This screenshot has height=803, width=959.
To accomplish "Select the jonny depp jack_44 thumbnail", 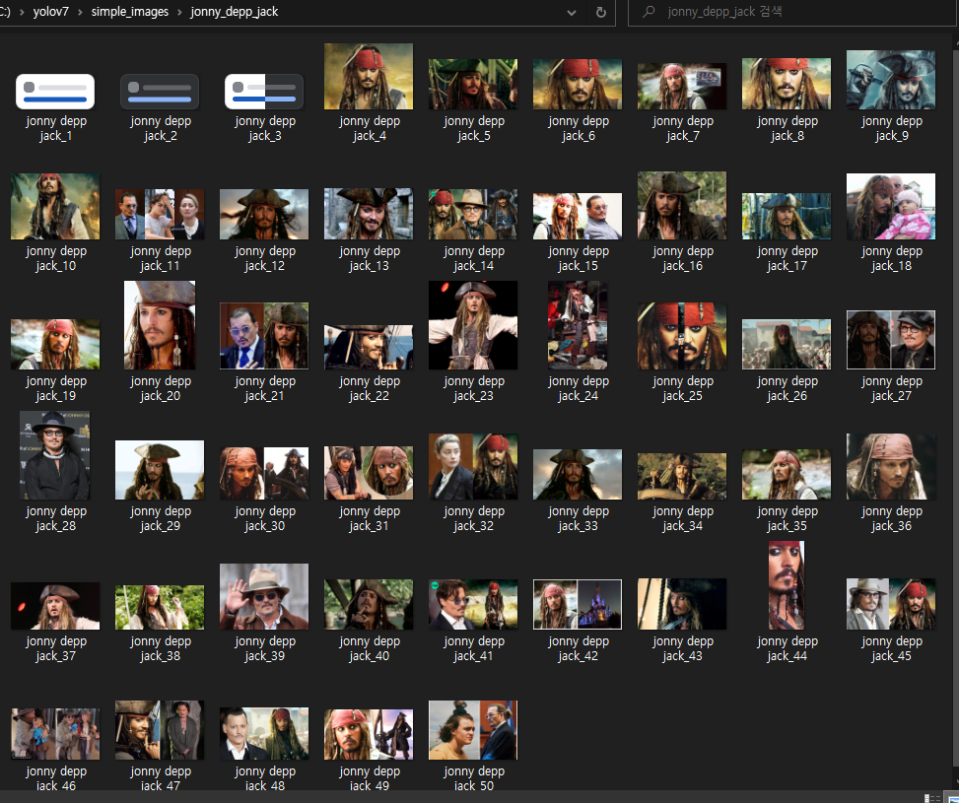I will click(787, 585).
